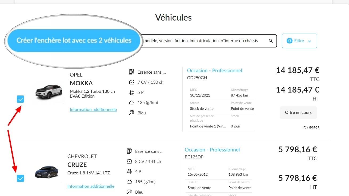Open the Chevrolet Cruze car thumbnail
This screenshot has height=196, width=349.
(x=47, y=172)
